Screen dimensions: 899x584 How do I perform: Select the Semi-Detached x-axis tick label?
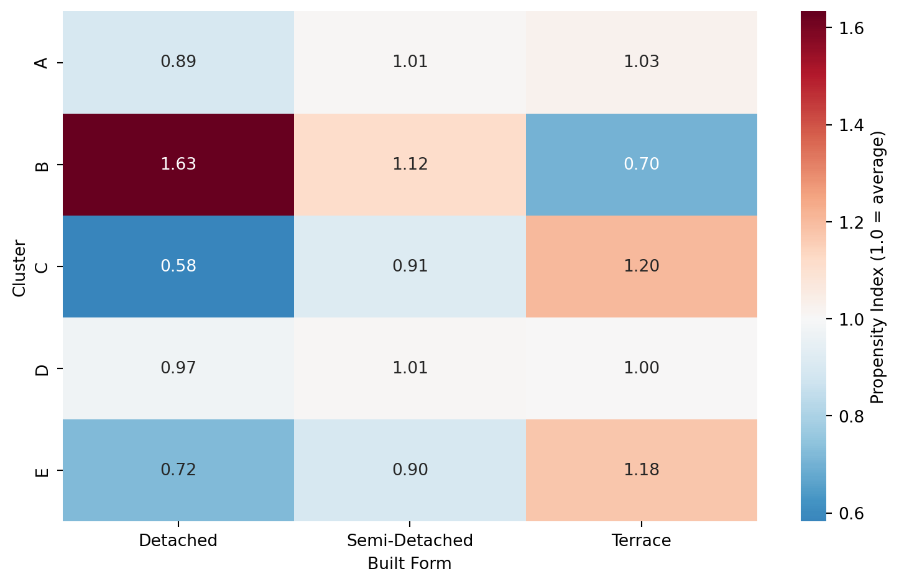(x=410, y=541)
